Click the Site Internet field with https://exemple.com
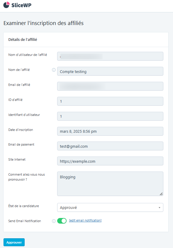 110,161
